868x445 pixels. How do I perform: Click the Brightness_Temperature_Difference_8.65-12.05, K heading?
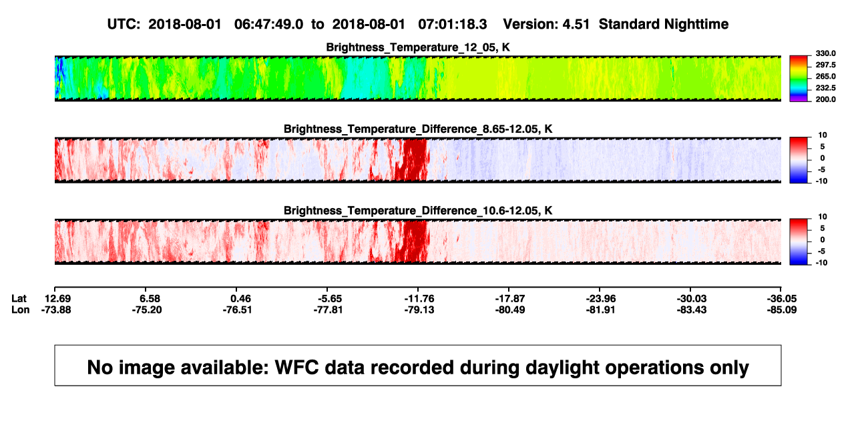click(x=418, y=129)
